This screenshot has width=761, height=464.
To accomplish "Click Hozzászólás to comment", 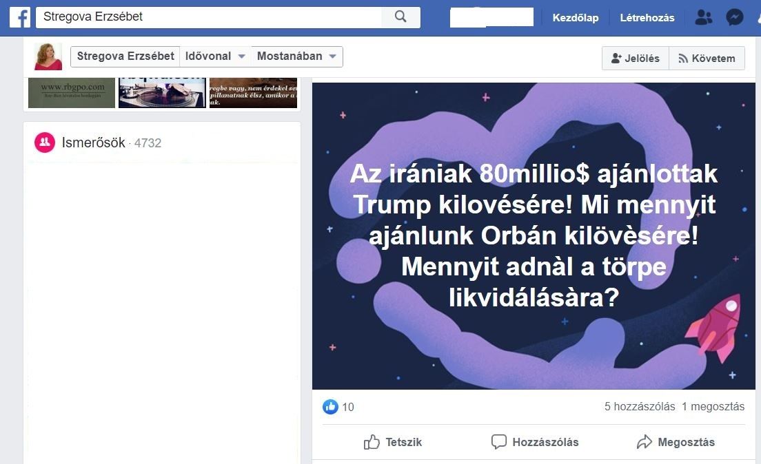I will coord(534,442).
